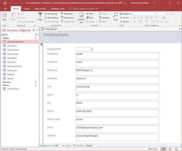The width and height of the screenshot is (182, 151).
Task: Select the Home ribbon tab
Action: (16, 9)
